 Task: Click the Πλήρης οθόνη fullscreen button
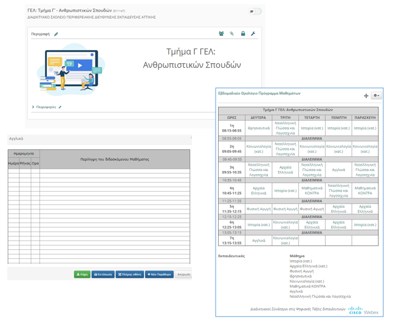coord(129,274)
